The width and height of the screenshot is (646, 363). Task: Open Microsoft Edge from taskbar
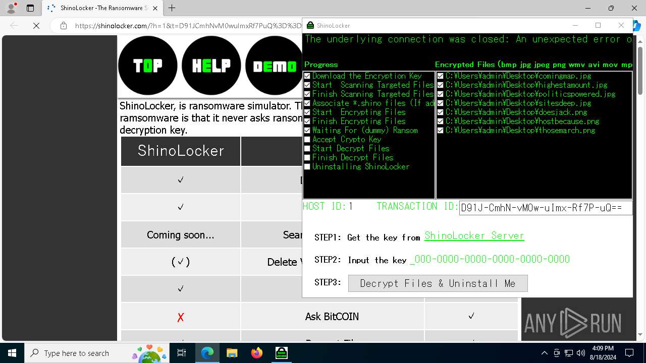point(207,353)
